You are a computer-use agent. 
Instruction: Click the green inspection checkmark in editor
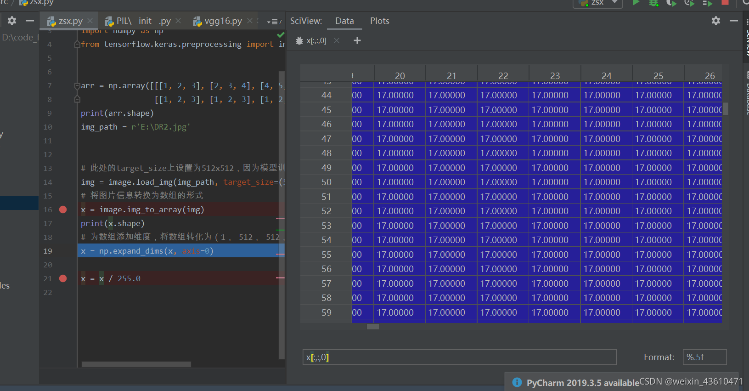[x=281, y=35]
